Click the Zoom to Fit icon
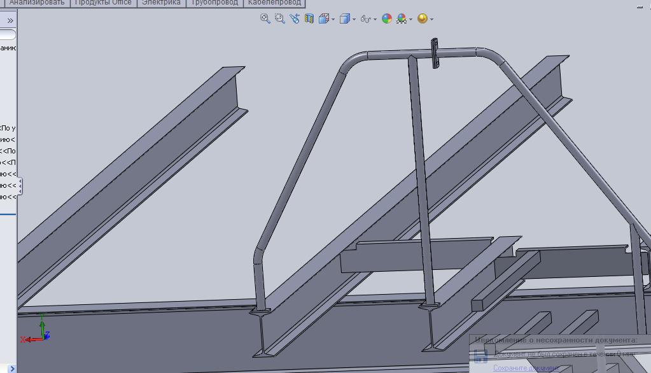 (x=265, y=18)
